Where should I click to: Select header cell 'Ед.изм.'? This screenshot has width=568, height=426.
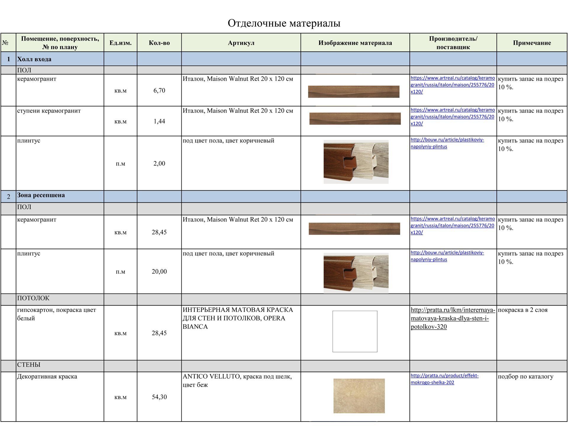click(120, 43)
